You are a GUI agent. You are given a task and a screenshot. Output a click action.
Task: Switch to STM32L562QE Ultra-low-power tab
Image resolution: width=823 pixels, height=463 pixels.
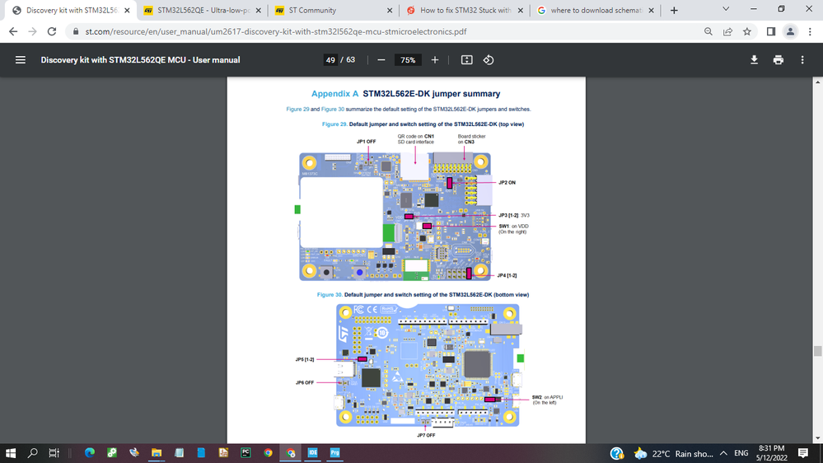(203, 11)
